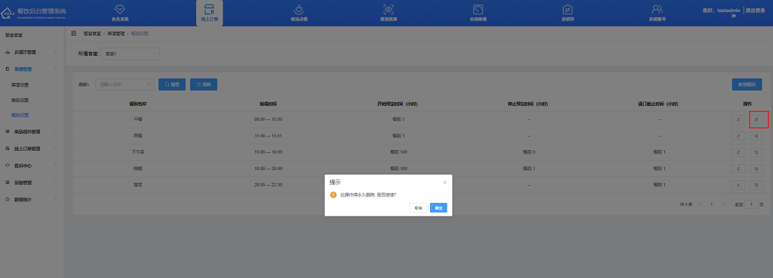Toggle sidebar collapse hamburger icon near breadcrumb
Viewport: 773px width, 278px height.
pos(74,34)
